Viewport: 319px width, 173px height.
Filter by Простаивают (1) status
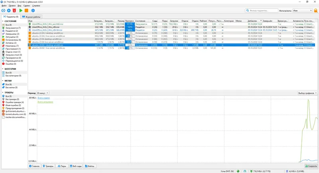[x=13, y=49]
